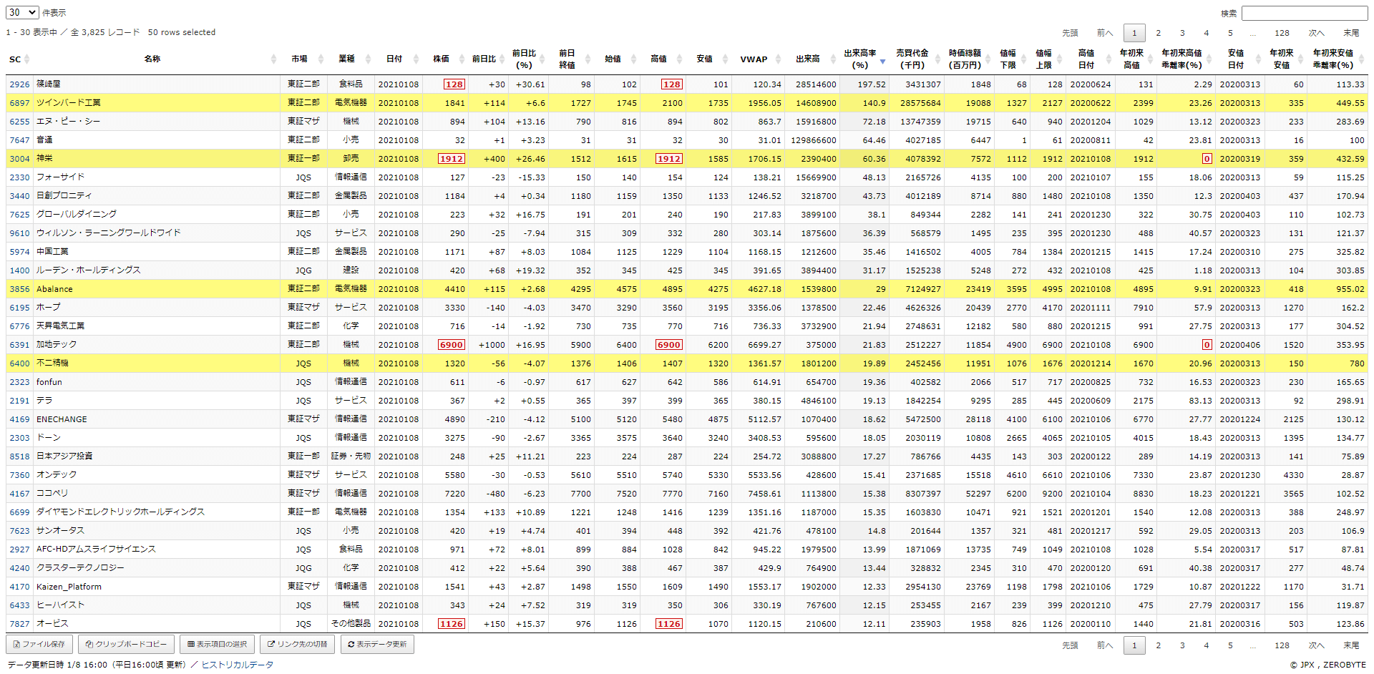
Task: Click sort arrows beside 高値日付 header
Action: (1108, 59)
